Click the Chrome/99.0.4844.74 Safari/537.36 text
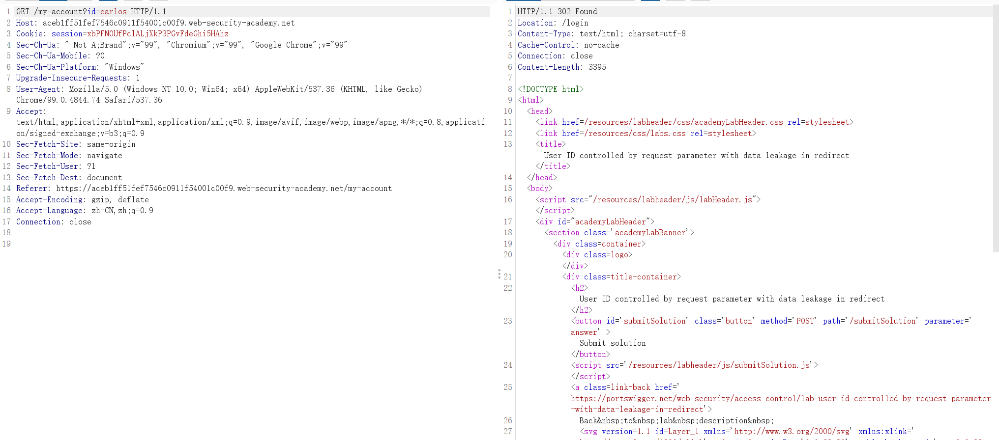 tap(89, 100)
